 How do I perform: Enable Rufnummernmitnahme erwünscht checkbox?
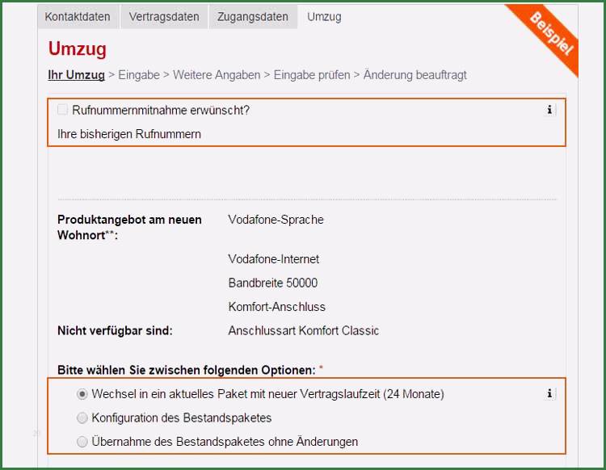click(x=62, y=110)
